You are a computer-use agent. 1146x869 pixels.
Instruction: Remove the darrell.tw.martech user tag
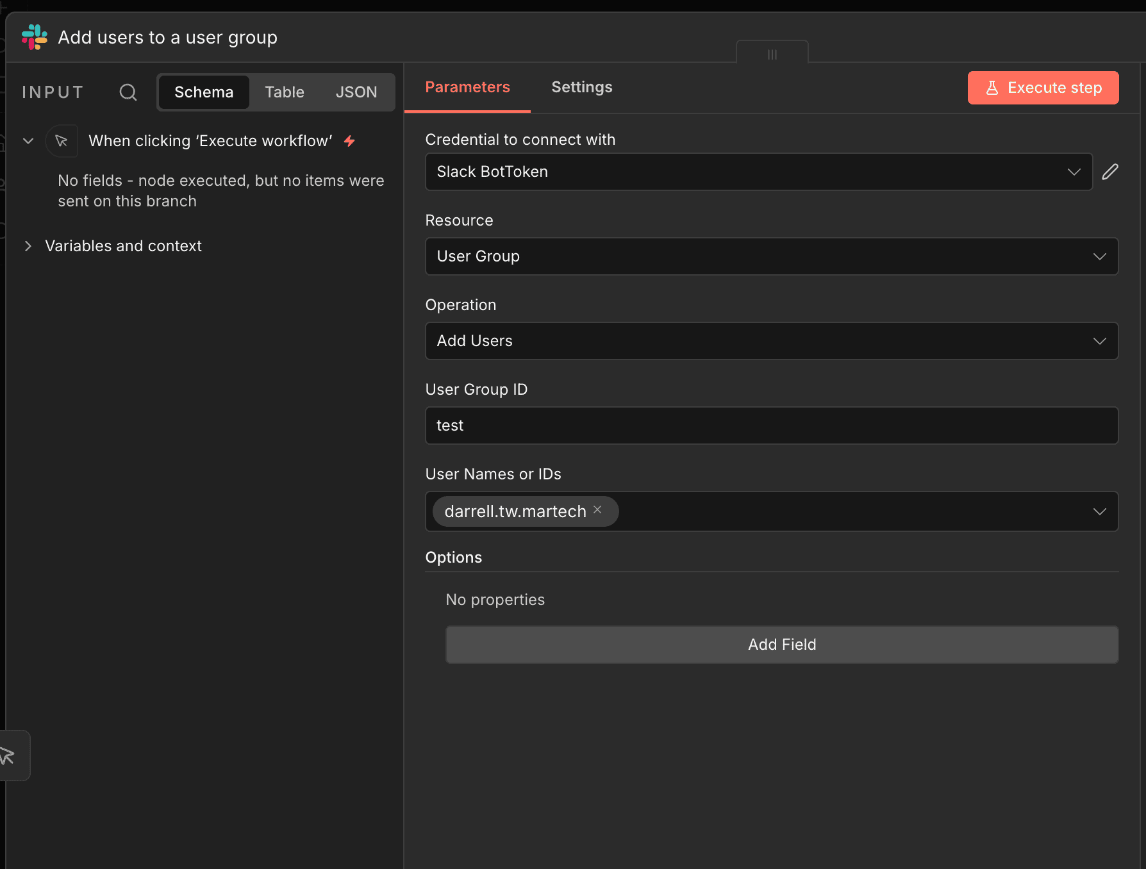tap(597, 510)
